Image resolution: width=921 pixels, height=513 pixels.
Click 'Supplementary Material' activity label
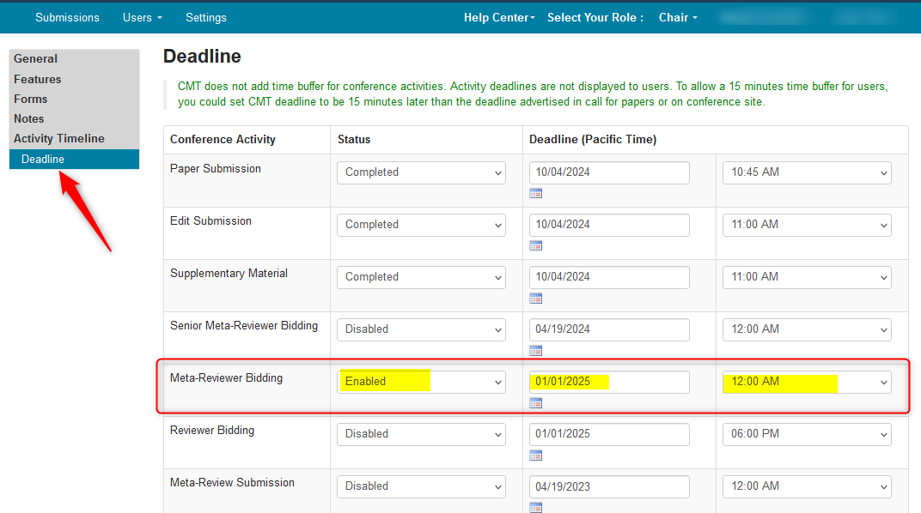point(229,273)
